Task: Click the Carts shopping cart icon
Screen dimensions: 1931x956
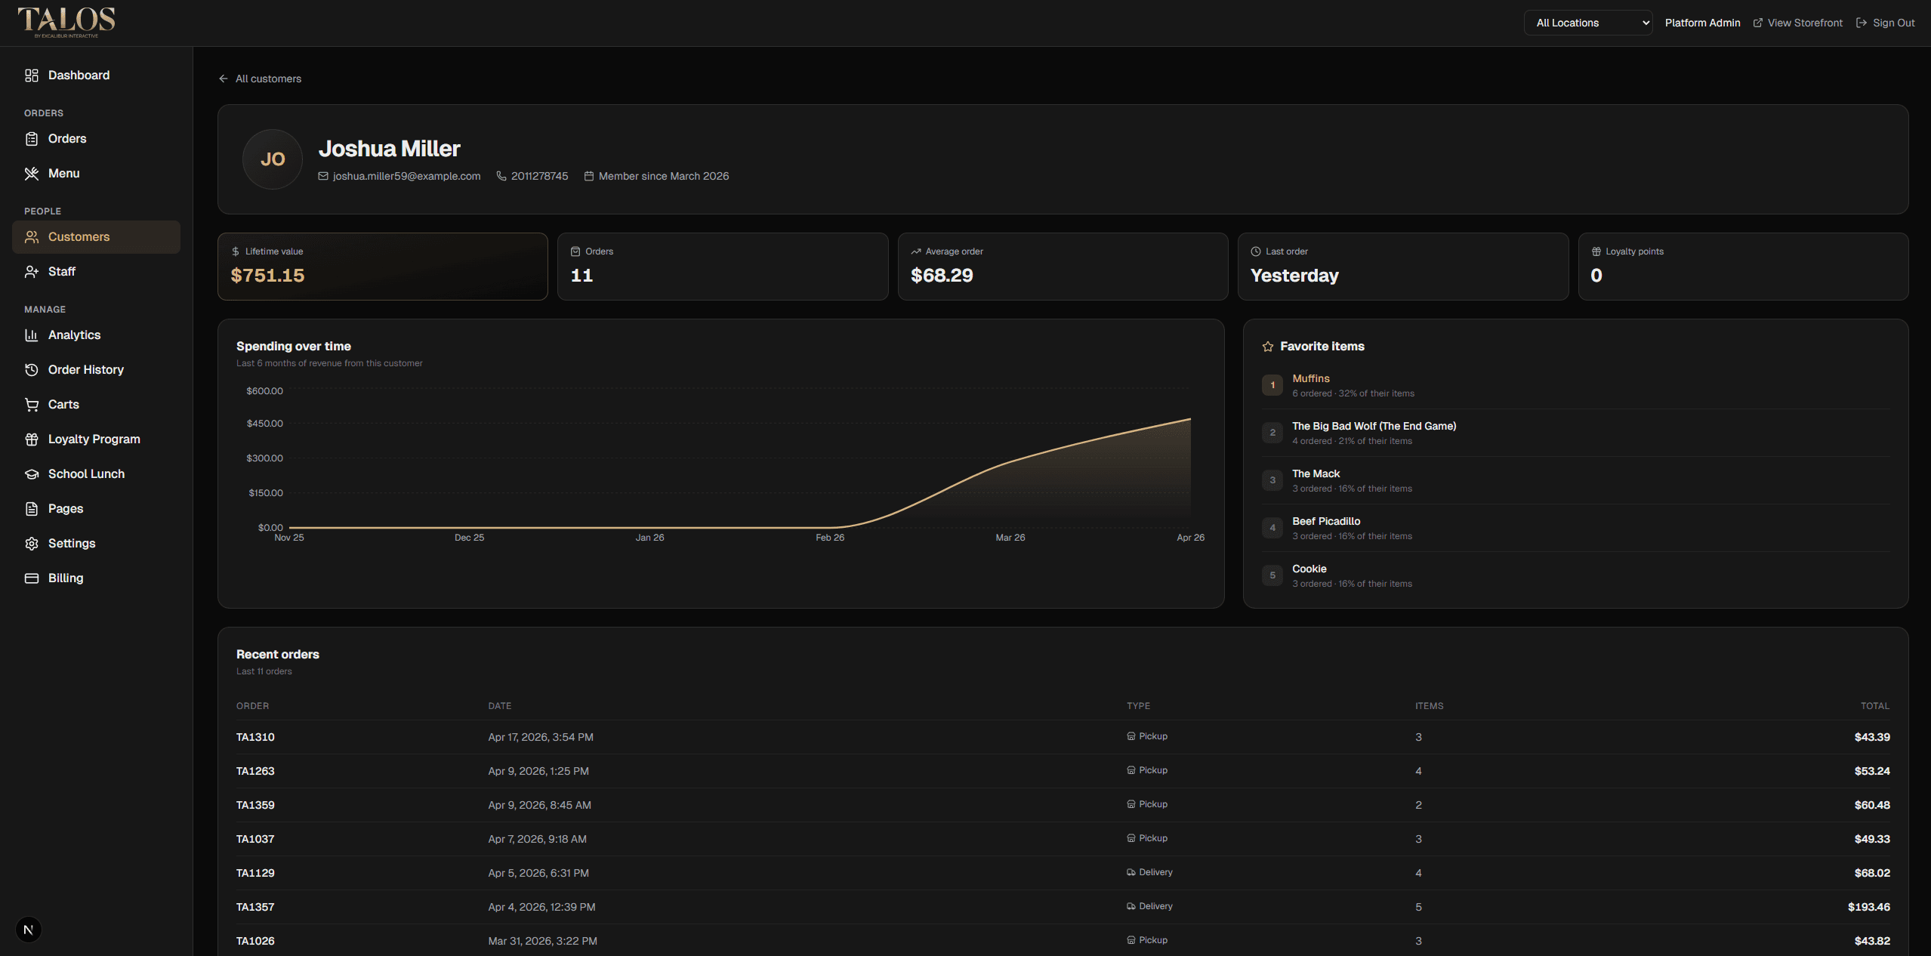Action: [x=31, y=405]
